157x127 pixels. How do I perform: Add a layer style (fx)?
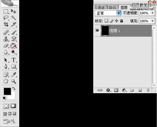(x=108, y=90)
